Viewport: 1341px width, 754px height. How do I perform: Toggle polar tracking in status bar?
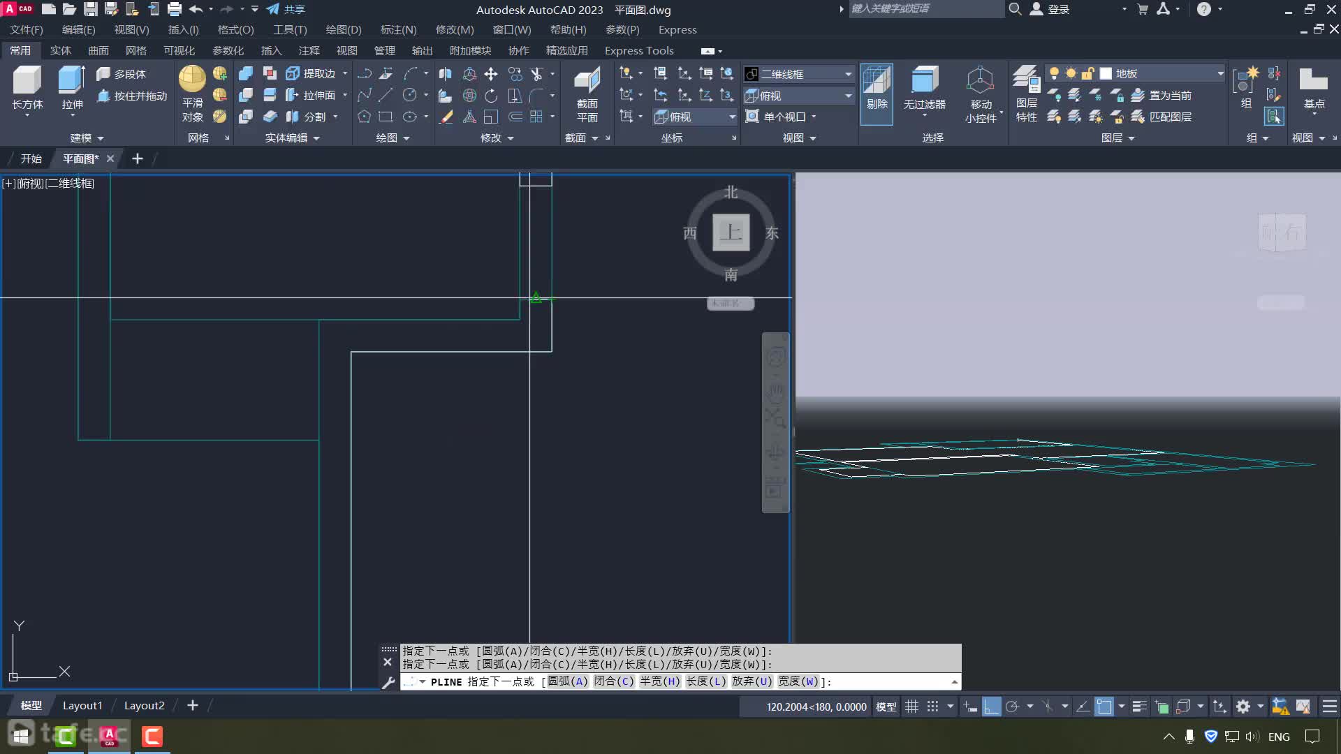pyautogui.click(x=1012, y=707)
